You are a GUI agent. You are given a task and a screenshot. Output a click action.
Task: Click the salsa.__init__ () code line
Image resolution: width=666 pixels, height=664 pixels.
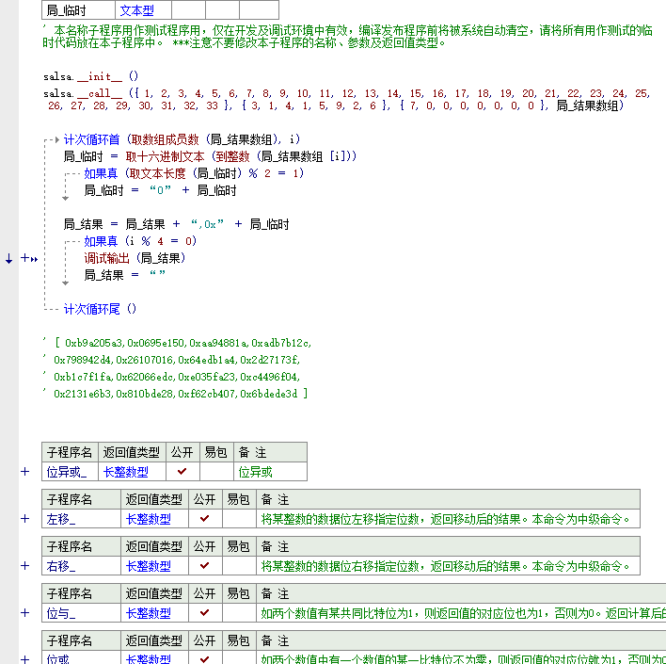click(x=91, y=76)
